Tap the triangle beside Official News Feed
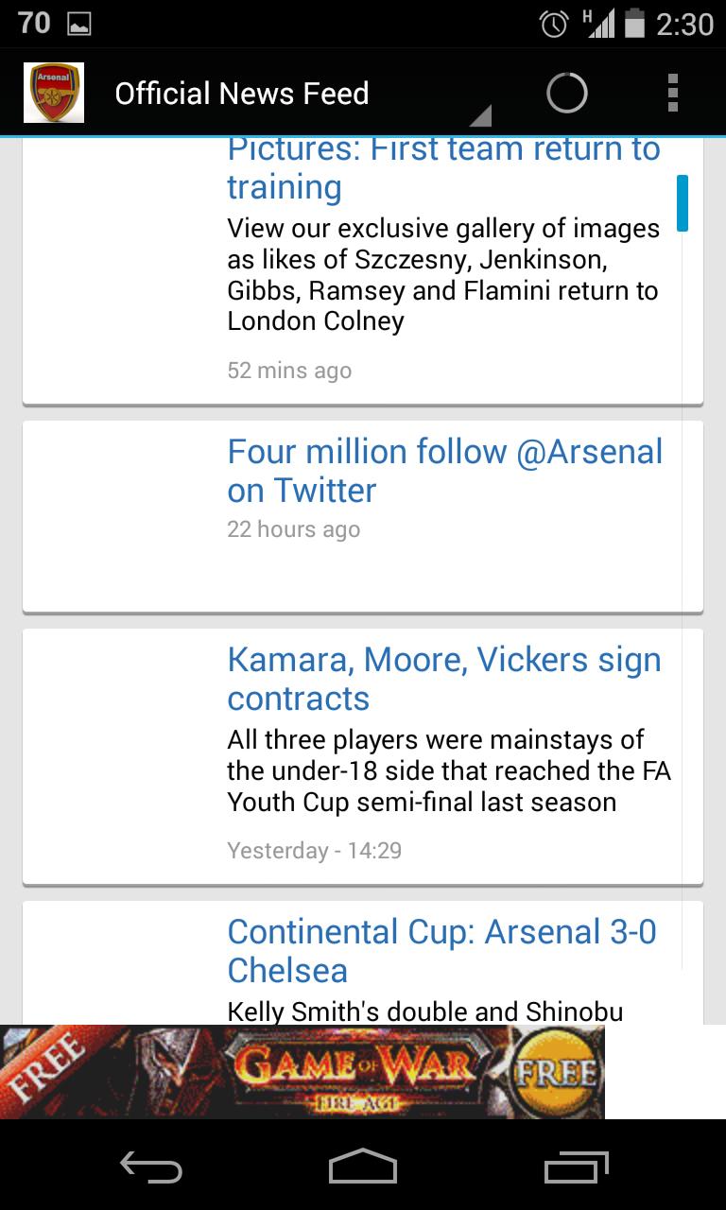Screen dimensions: 726x1210 click(480, 115)
